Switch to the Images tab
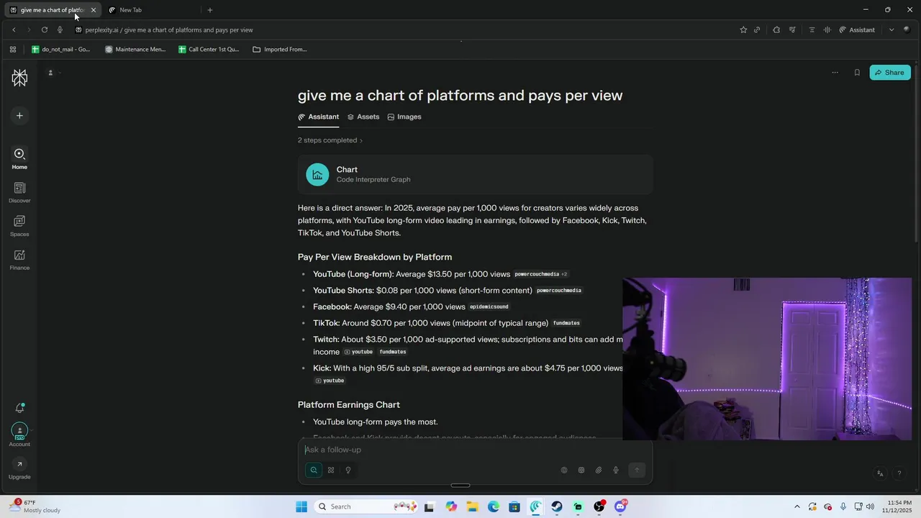Viewport: 921px width, 518px height. (x=404, y=117)
